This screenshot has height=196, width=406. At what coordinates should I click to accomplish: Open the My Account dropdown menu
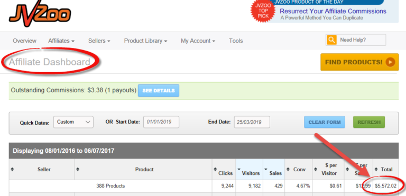coord(198,41)
